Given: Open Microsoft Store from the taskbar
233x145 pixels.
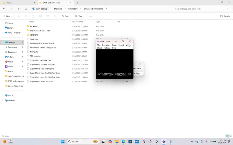Looking at the screenshot, I should click(x=130, y=142).
